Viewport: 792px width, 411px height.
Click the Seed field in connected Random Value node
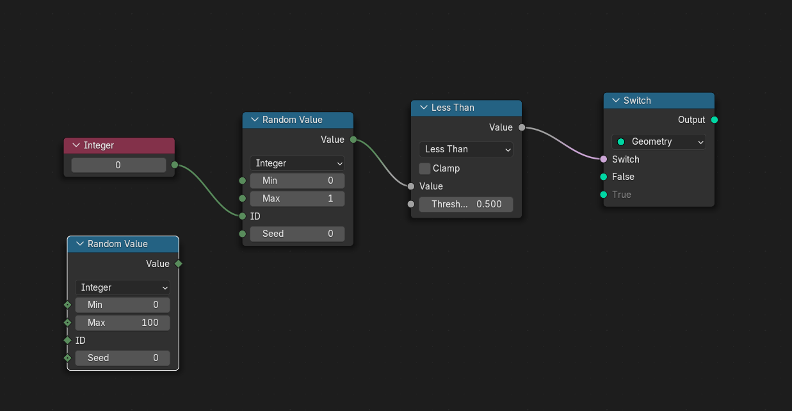pyautogui.click(x=297, y=234)
